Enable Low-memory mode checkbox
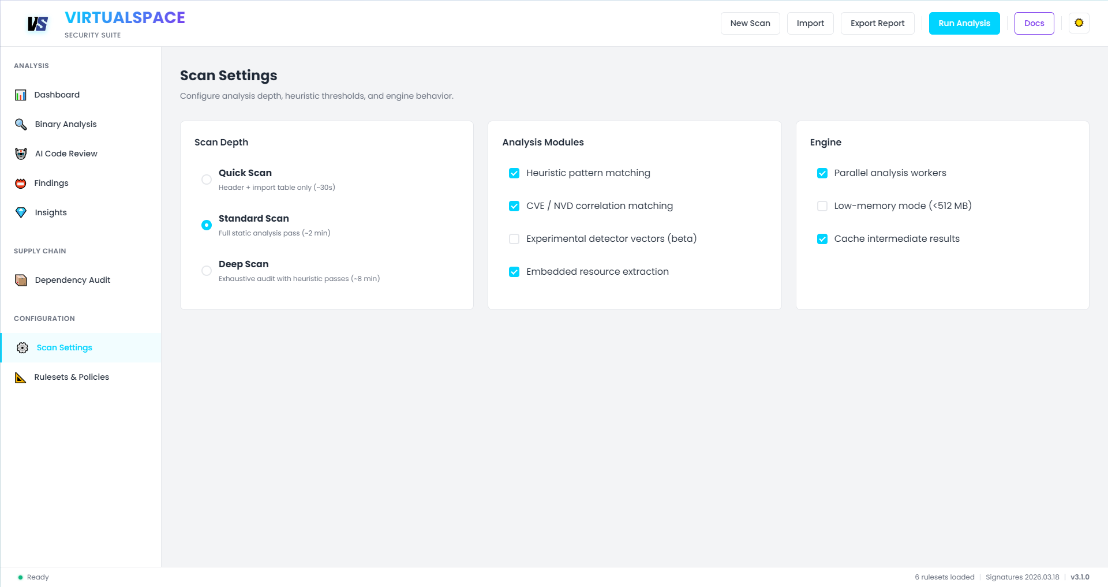 coord(822,206)
